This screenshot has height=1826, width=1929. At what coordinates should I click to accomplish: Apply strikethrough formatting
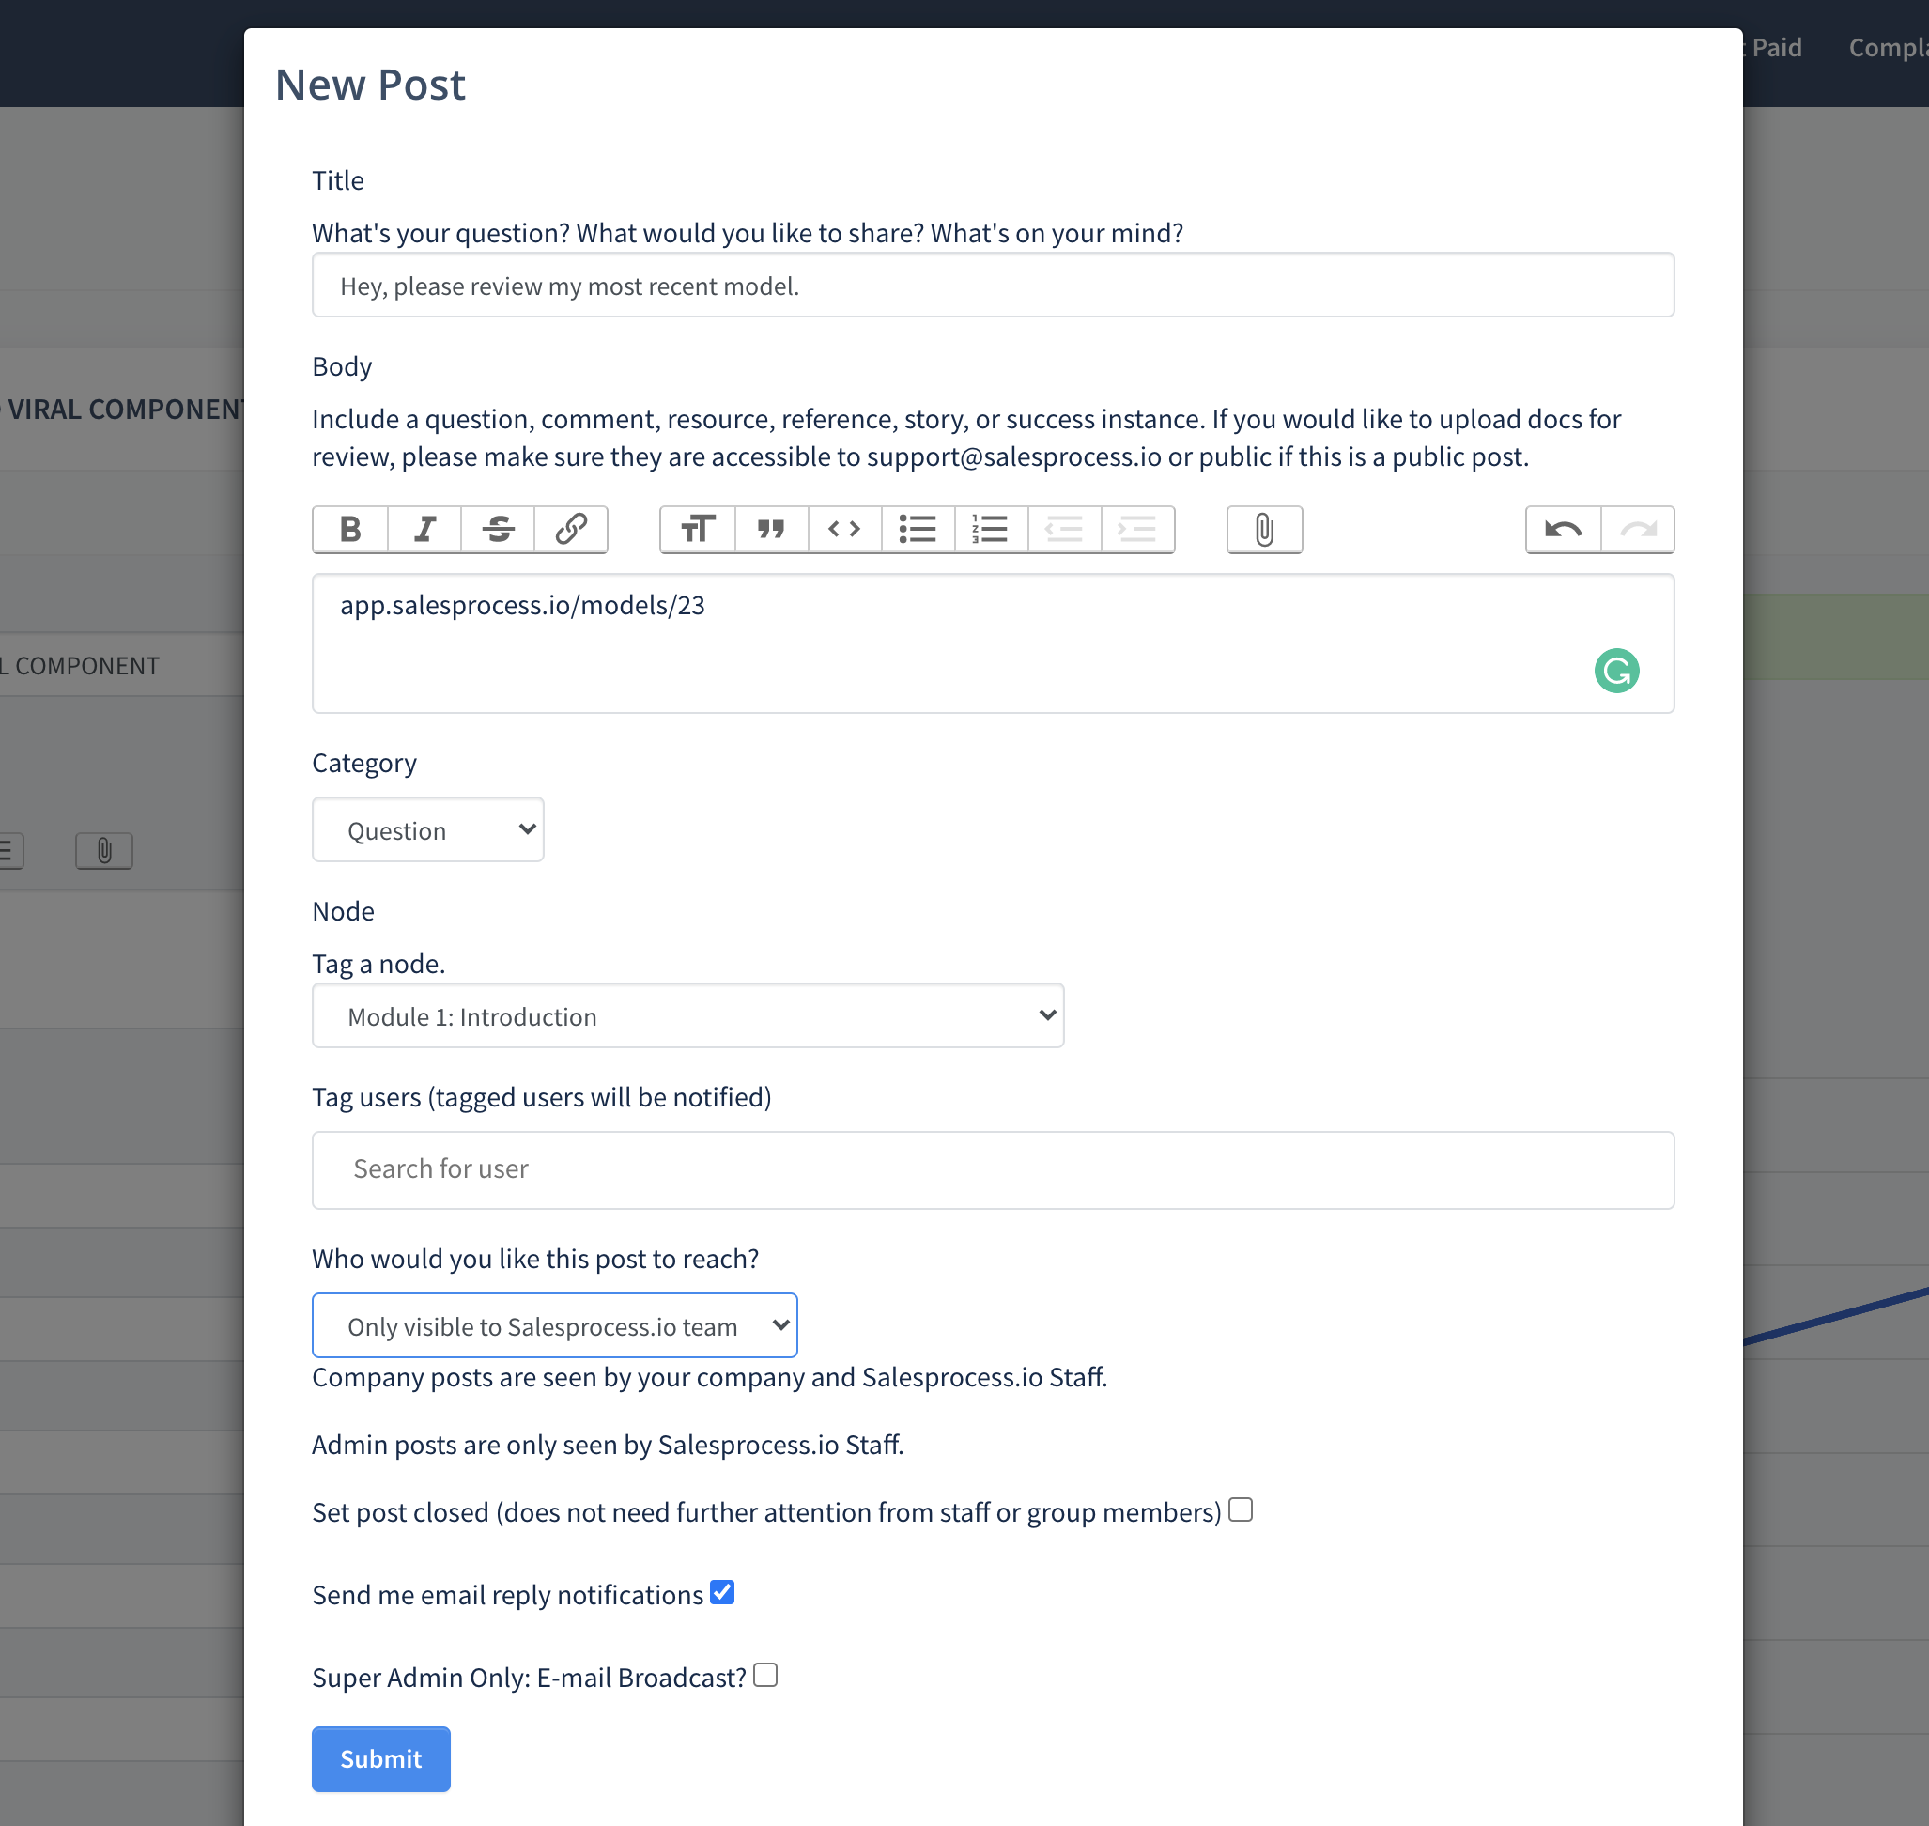pyautogui.click(x=499, y=530)
